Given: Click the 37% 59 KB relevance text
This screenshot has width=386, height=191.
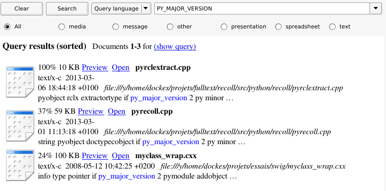Looking at the screenshot, I should click(57, 111).
